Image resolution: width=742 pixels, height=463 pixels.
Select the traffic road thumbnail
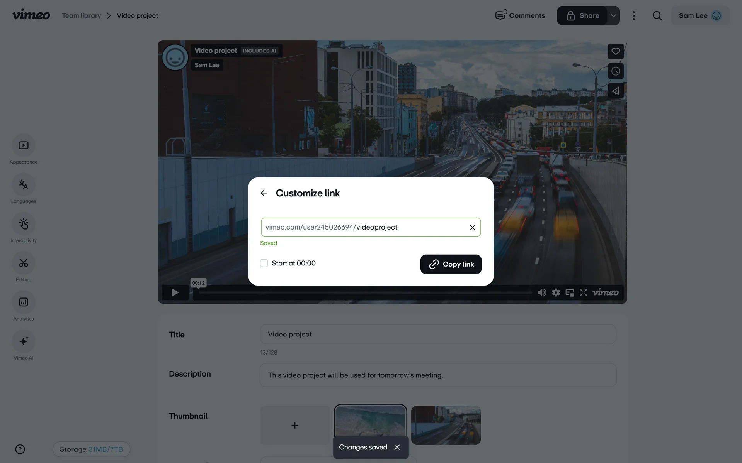pyautogui.click(x=446, y=425)
